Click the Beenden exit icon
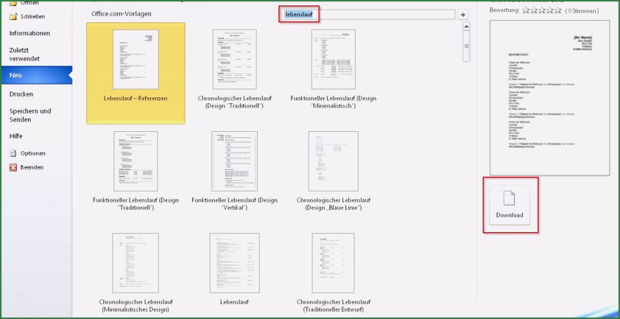This screenshot has width=620, height=319. coord(13,168)
